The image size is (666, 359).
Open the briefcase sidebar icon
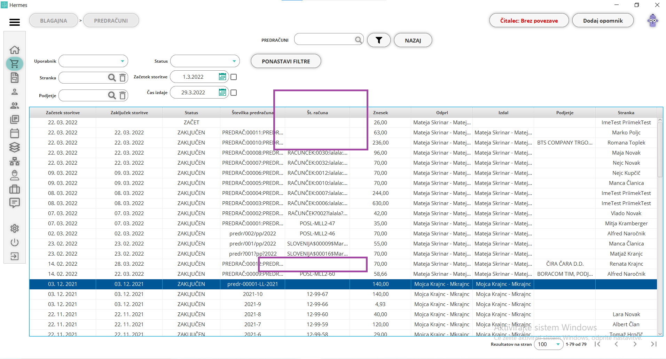click(15, 189)
